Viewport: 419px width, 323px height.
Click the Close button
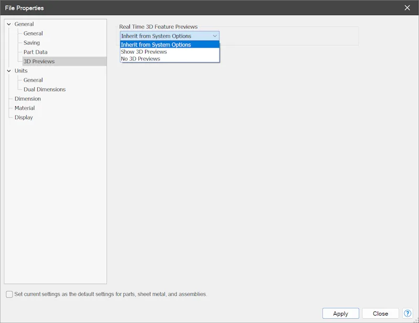pos(381,314)
